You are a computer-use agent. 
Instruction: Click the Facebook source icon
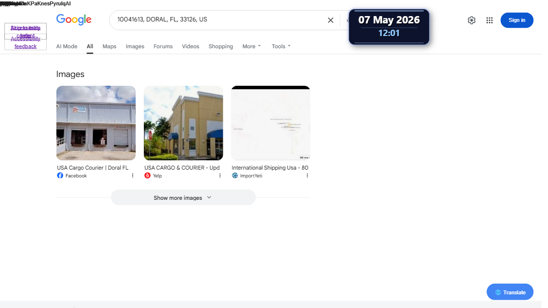point(60,175)
